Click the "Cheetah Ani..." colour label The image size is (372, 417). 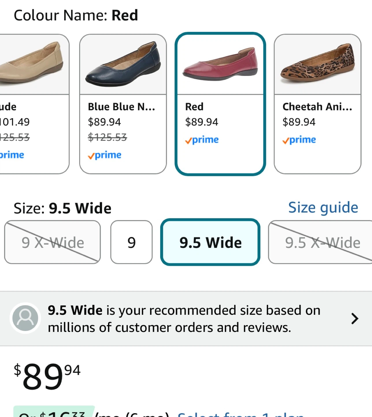coord(317,107)
